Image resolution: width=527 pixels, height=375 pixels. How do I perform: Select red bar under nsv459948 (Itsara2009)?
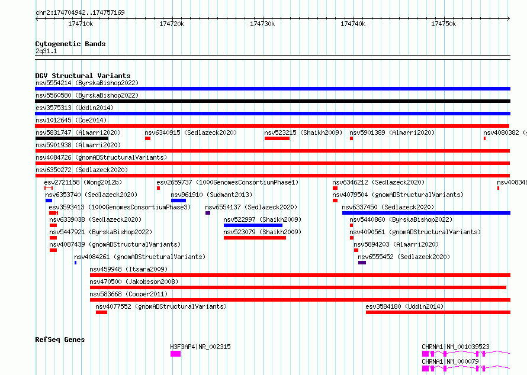pyautogui.click(x=300, y=275)
